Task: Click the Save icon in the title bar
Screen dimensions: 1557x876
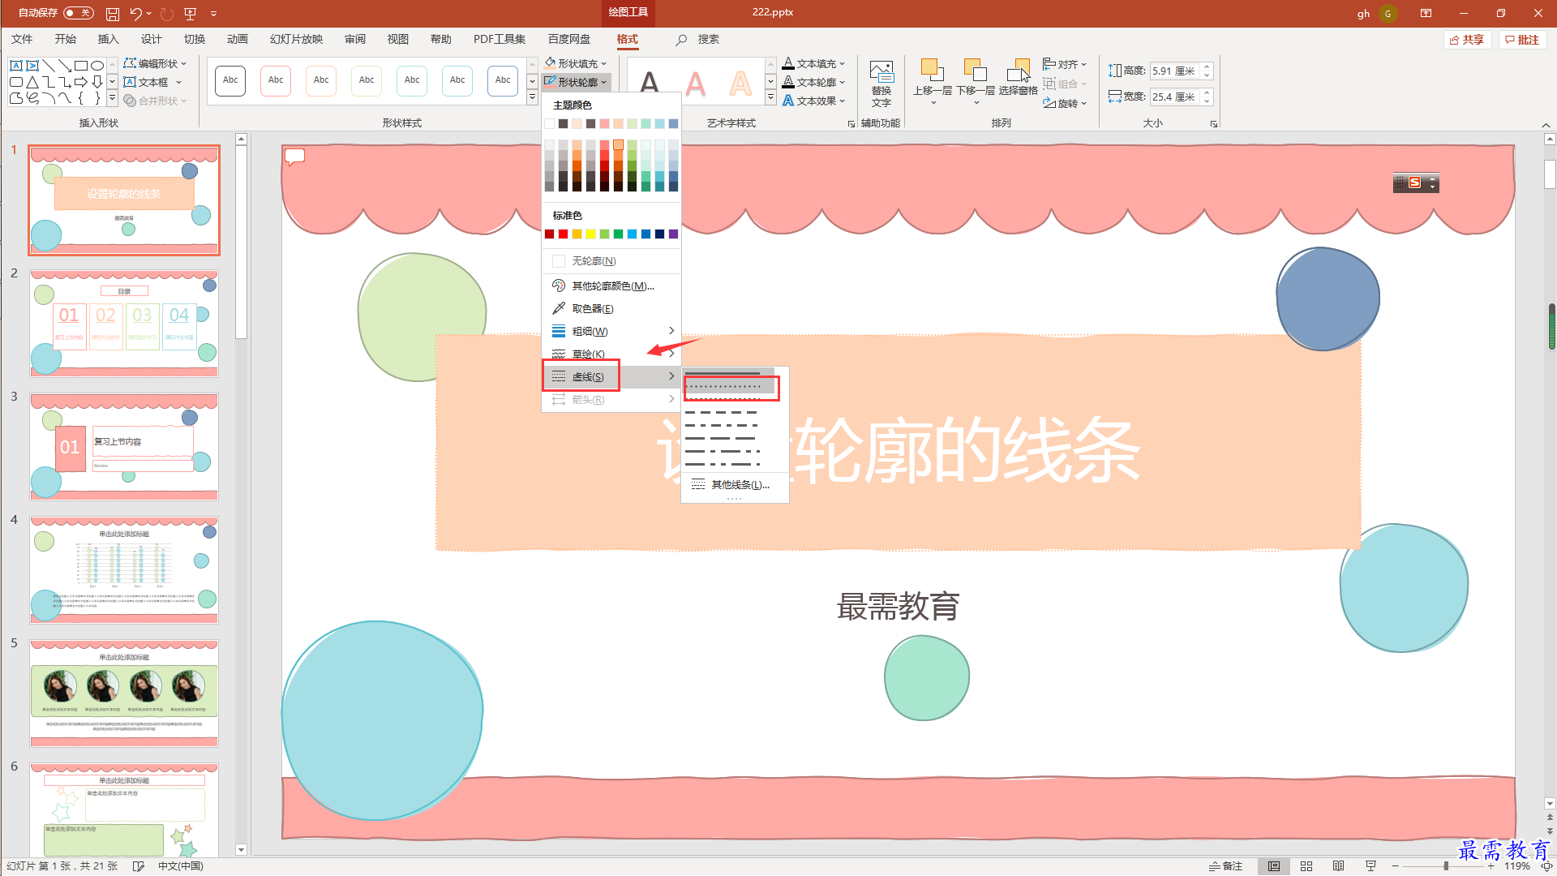Action: coord(113,14)
